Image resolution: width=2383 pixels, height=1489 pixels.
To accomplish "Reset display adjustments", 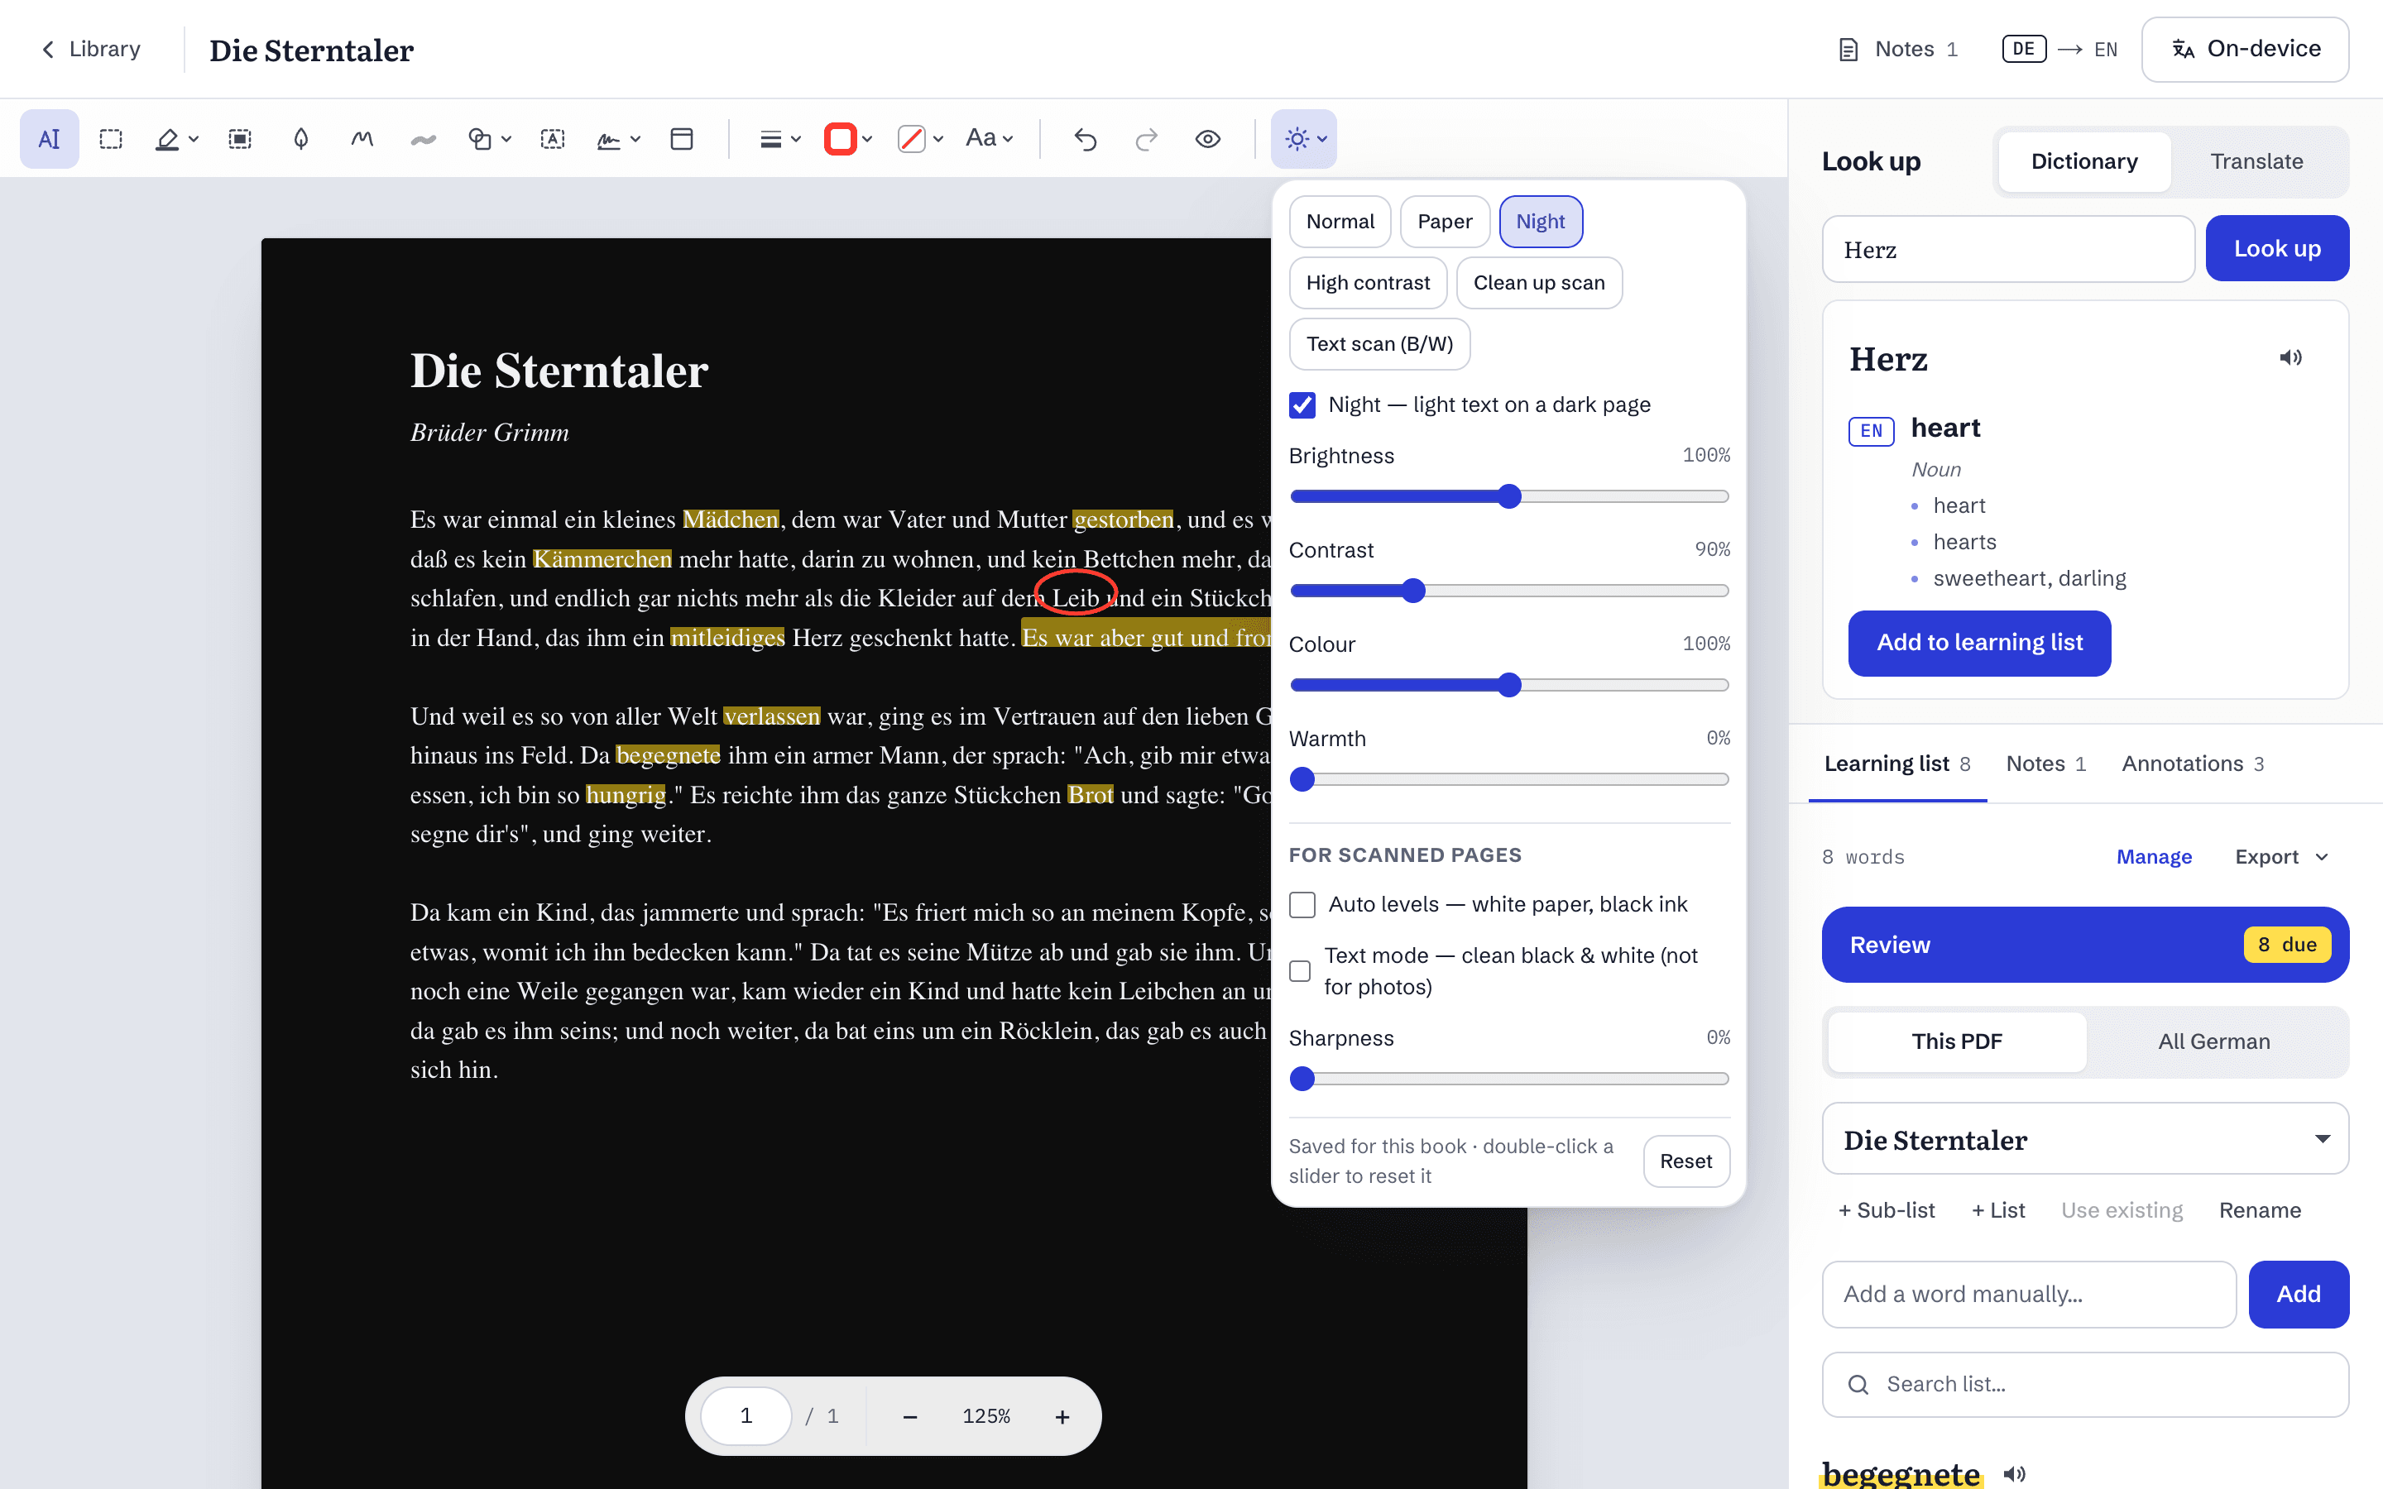I will coord(1685,1161).
